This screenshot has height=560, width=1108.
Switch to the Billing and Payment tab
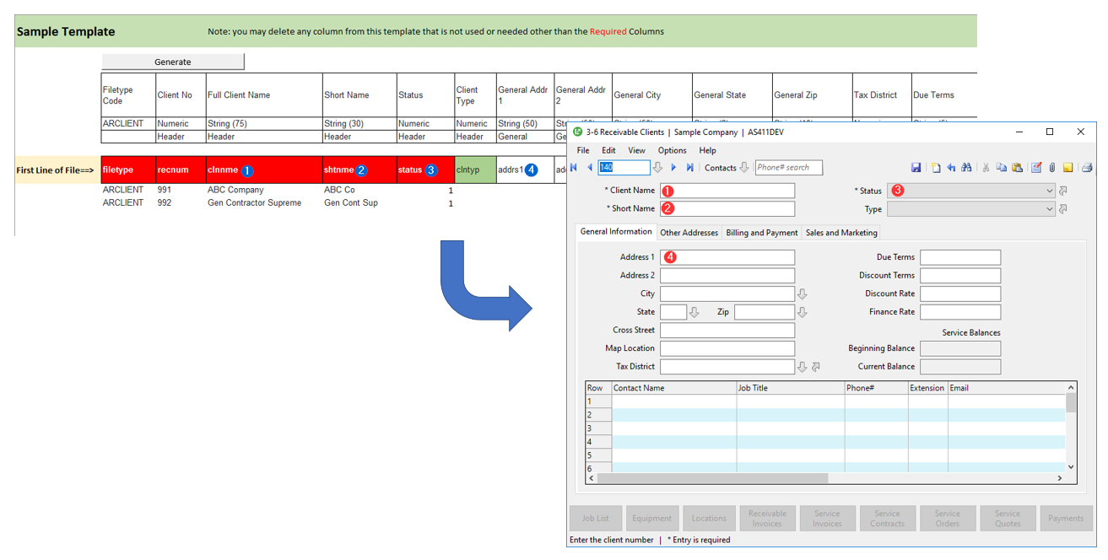point(761,233)
